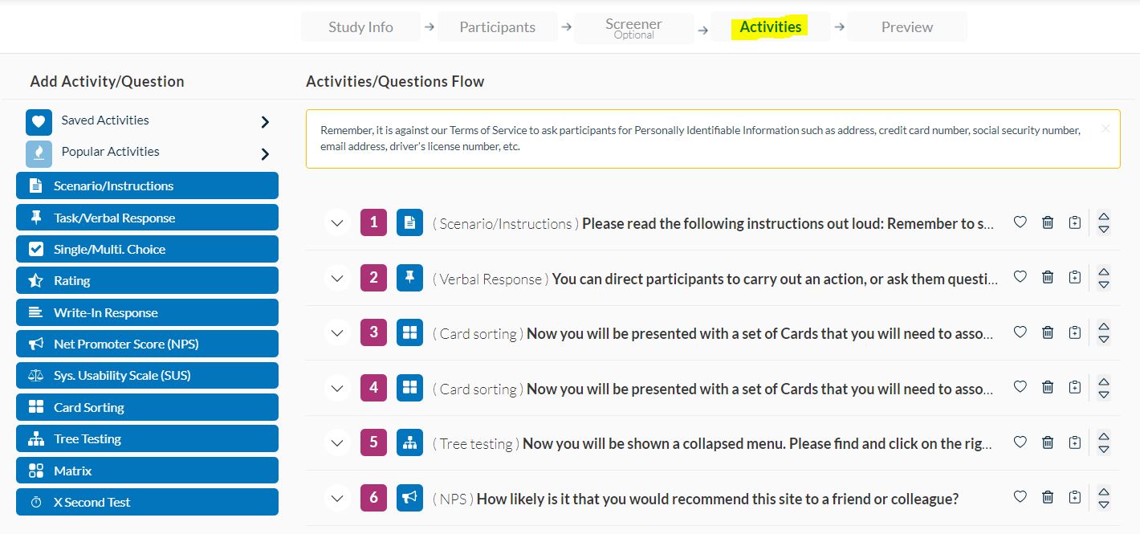Delete activity 1 with trash icon
1140x534 pixels.
click(1048, 222)
